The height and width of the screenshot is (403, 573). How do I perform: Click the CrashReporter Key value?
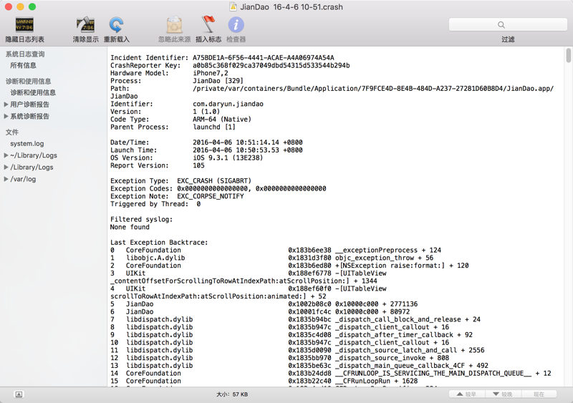pos(271,65)
